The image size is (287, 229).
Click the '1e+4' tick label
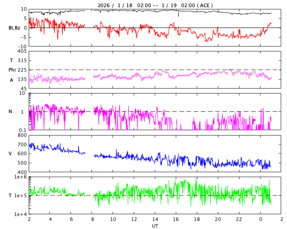tap(20, 214)
